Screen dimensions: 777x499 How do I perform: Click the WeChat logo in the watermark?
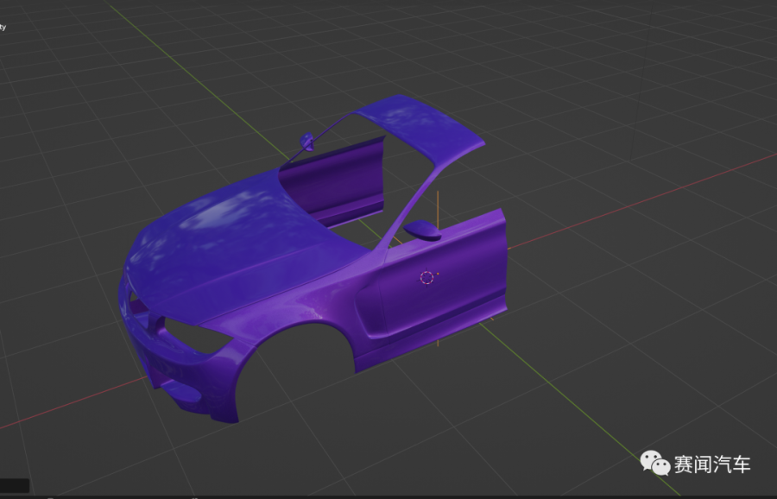654,464
